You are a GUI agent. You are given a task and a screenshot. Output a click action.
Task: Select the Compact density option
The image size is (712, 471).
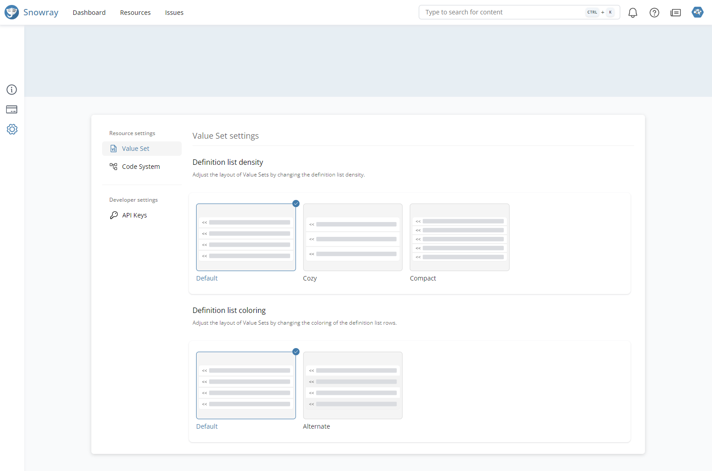coord(459,237)
